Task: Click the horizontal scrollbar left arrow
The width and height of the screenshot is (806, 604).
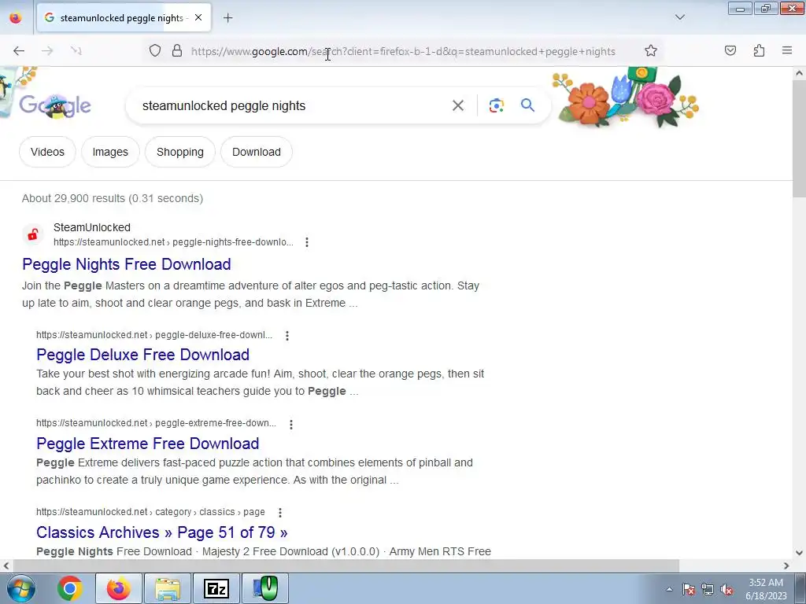Action: coord(6,565)
